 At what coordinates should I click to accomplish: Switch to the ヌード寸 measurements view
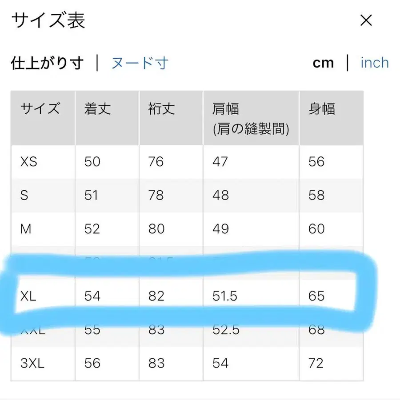[x=140, y=63]
